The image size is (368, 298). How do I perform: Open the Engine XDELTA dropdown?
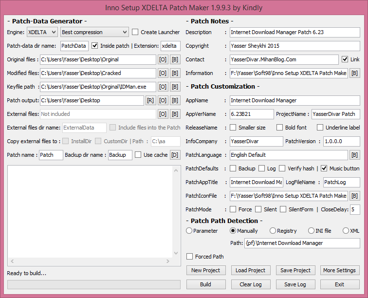pos(42,32)
